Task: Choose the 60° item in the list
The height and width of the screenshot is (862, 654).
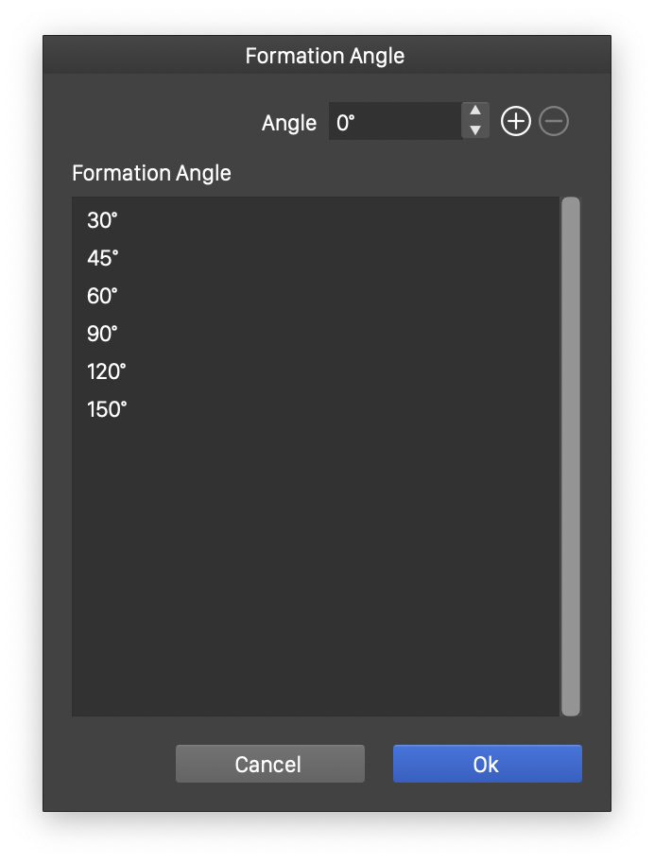Action: click(102, 296)
